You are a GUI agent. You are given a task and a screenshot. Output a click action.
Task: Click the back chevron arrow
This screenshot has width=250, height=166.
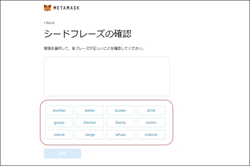coord(45,23)
